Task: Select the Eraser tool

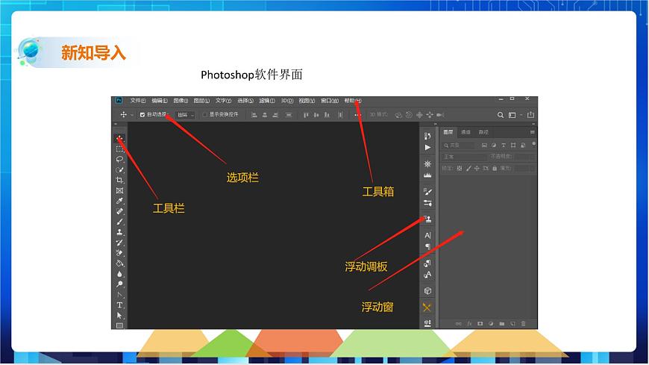Action: point(119,253)
